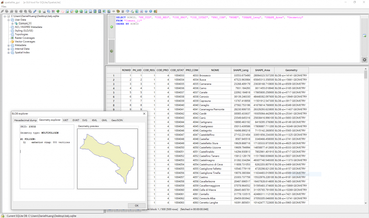Viewport: 369px width, 218px height.
Task: Click the 'Cerretto Langhe' cell
Action: coord(215,203)
